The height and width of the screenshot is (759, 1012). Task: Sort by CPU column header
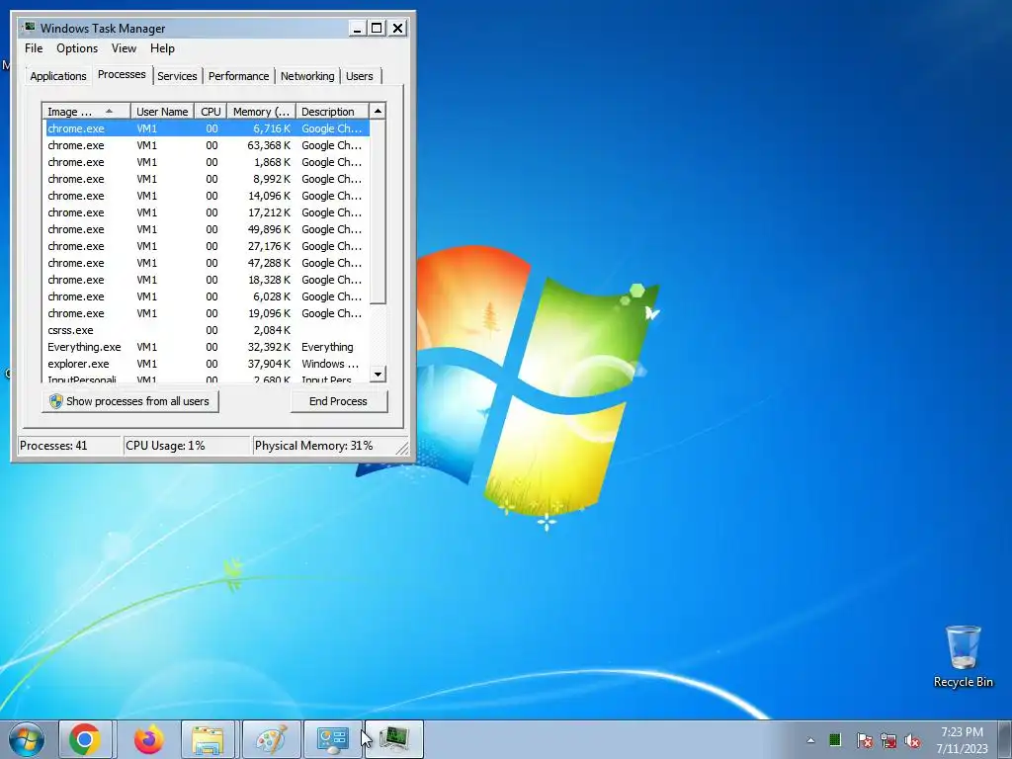coord(211,112)
